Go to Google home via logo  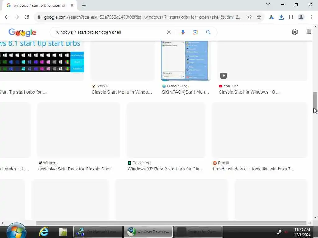coord(22,32)
